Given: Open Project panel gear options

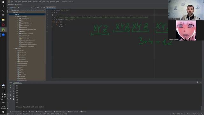Looking at the screenshot, I should click(x=41, y=8).
